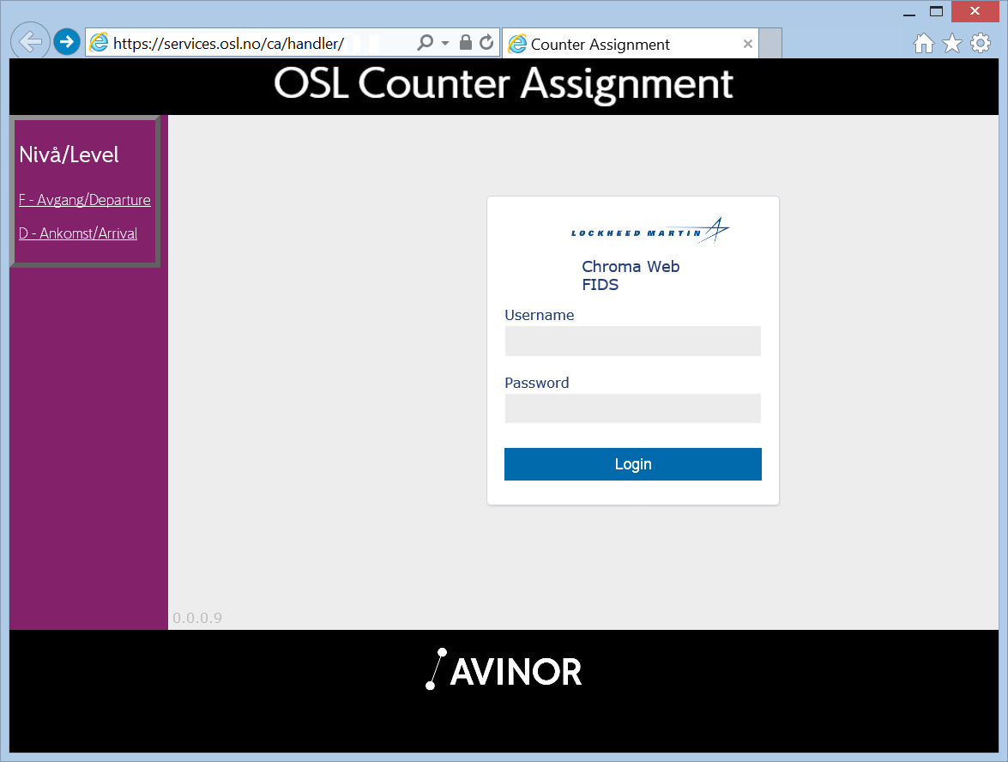Click the blue Login button
This screenshot has height=762, width=1008.
tap(632, 464)
